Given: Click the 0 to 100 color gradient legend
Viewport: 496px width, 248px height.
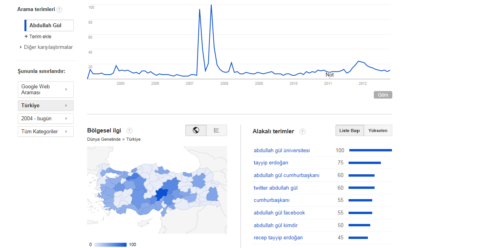Looking at the screenshot, I should 110,244.
